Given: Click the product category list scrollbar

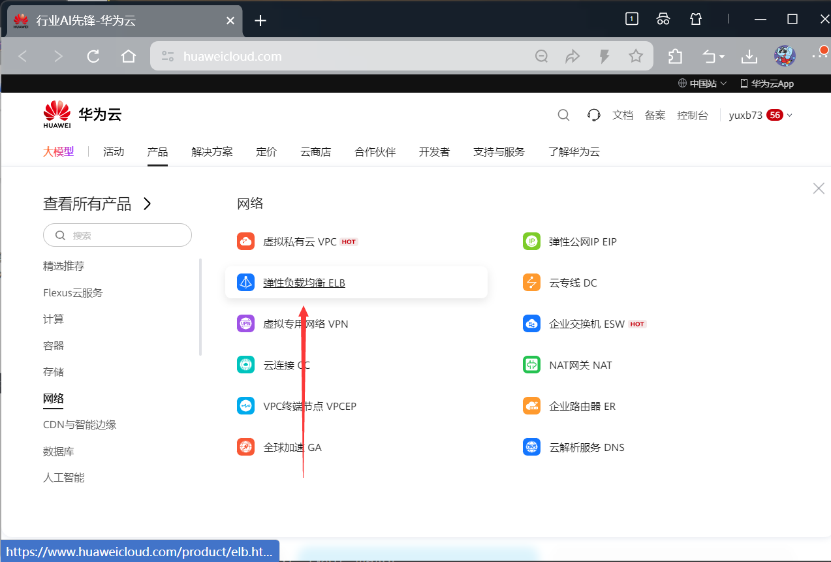Looking at the screenshot, I should pyautogui.click(x=200, y=307).
